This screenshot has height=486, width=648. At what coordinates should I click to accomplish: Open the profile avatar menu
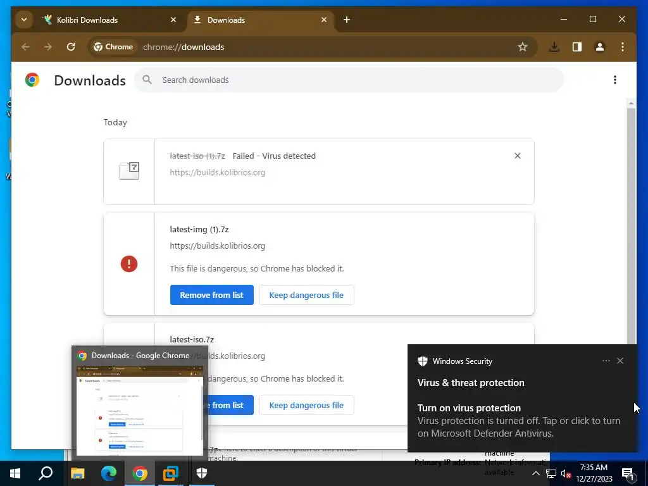[x=600, y=47]
